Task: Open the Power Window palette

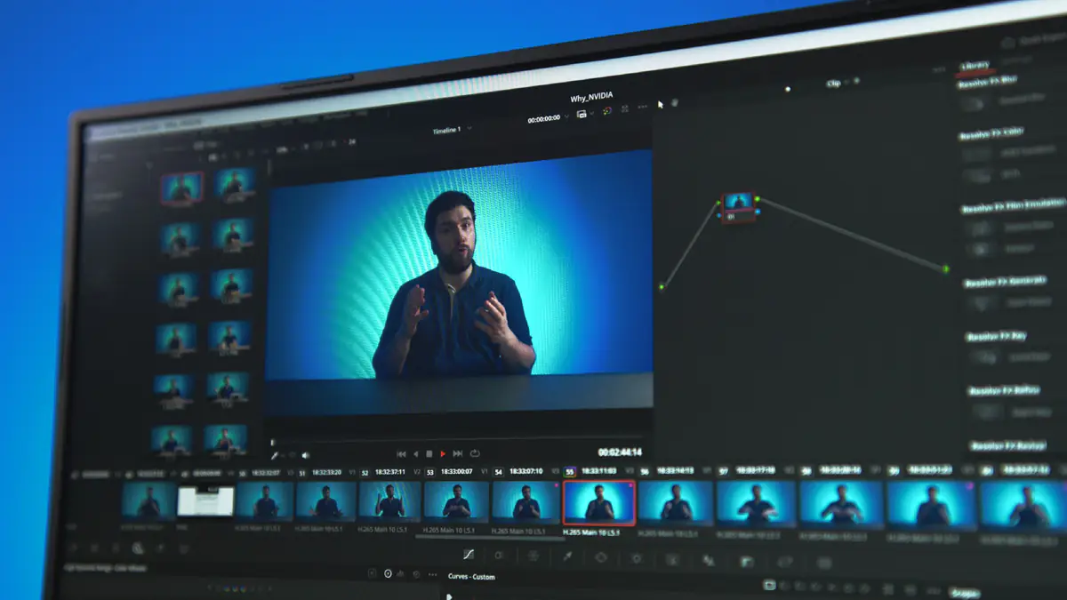Action: 601,557
